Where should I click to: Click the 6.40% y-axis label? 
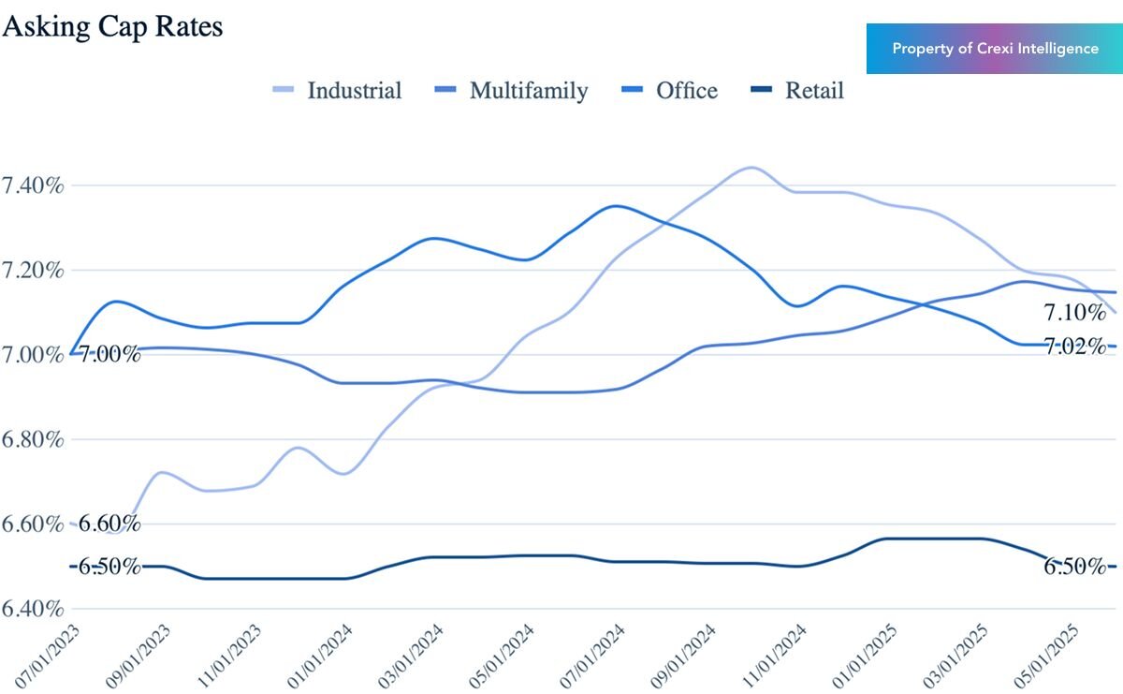pyautogui.click(x=33, y=609)
